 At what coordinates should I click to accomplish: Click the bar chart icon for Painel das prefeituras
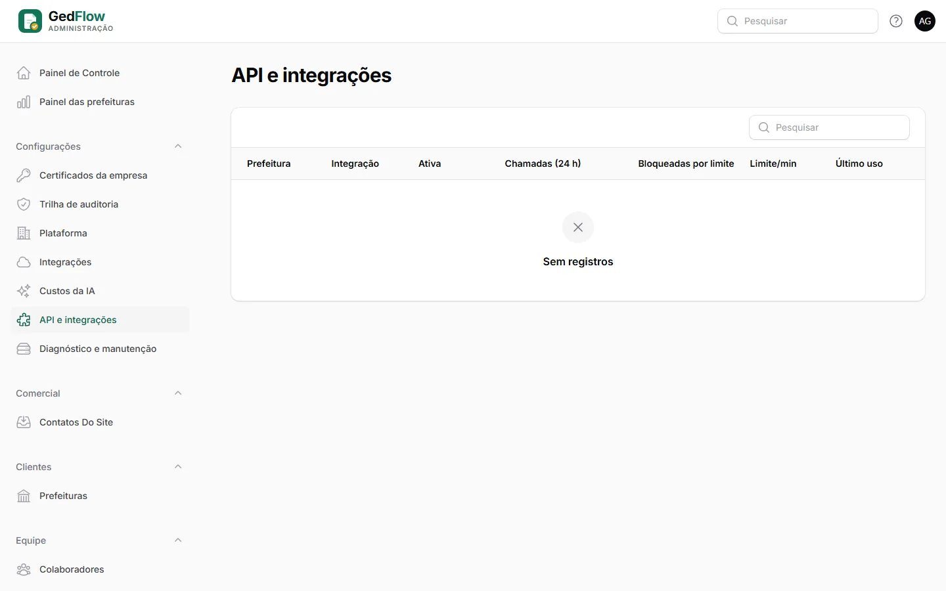pos(24,102)
